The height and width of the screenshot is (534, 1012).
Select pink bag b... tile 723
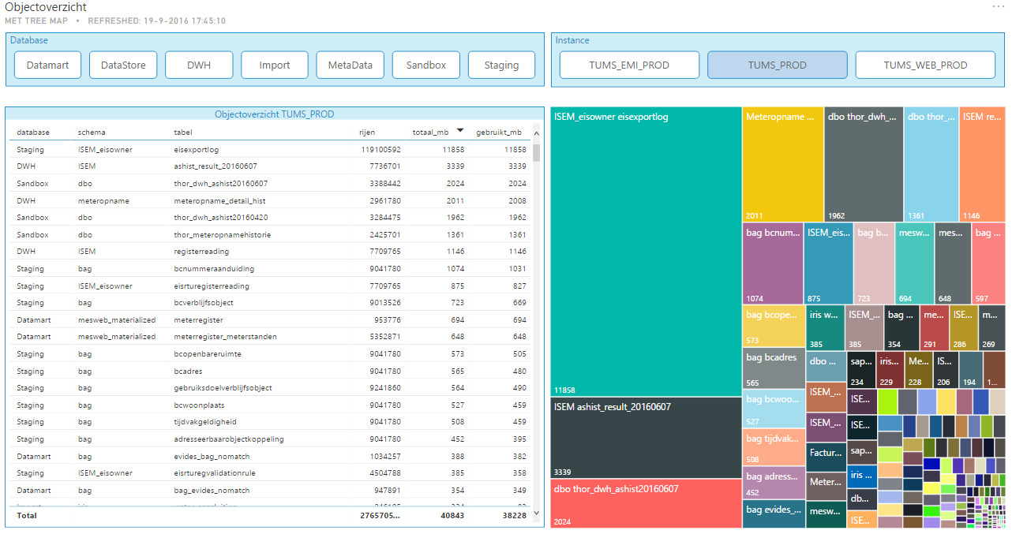(874, 263)
